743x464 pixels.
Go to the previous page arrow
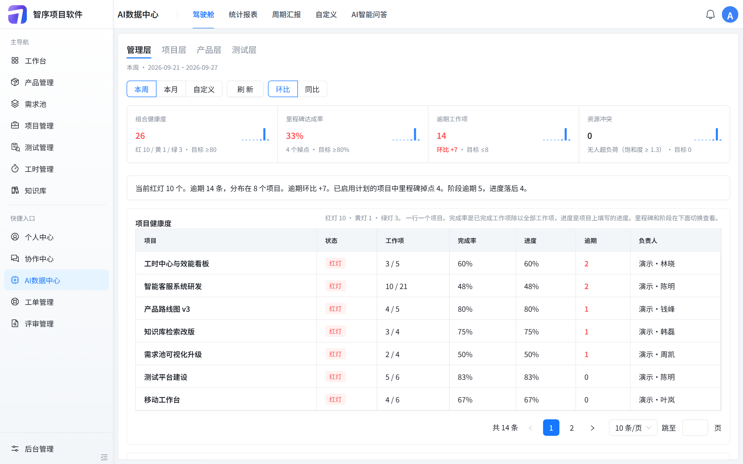pyautogui.click(x=530, y=428)
